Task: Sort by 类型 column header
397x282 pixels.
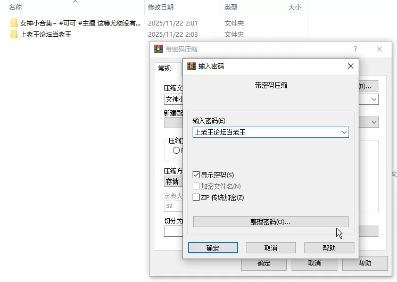Action: coord(230,7)
